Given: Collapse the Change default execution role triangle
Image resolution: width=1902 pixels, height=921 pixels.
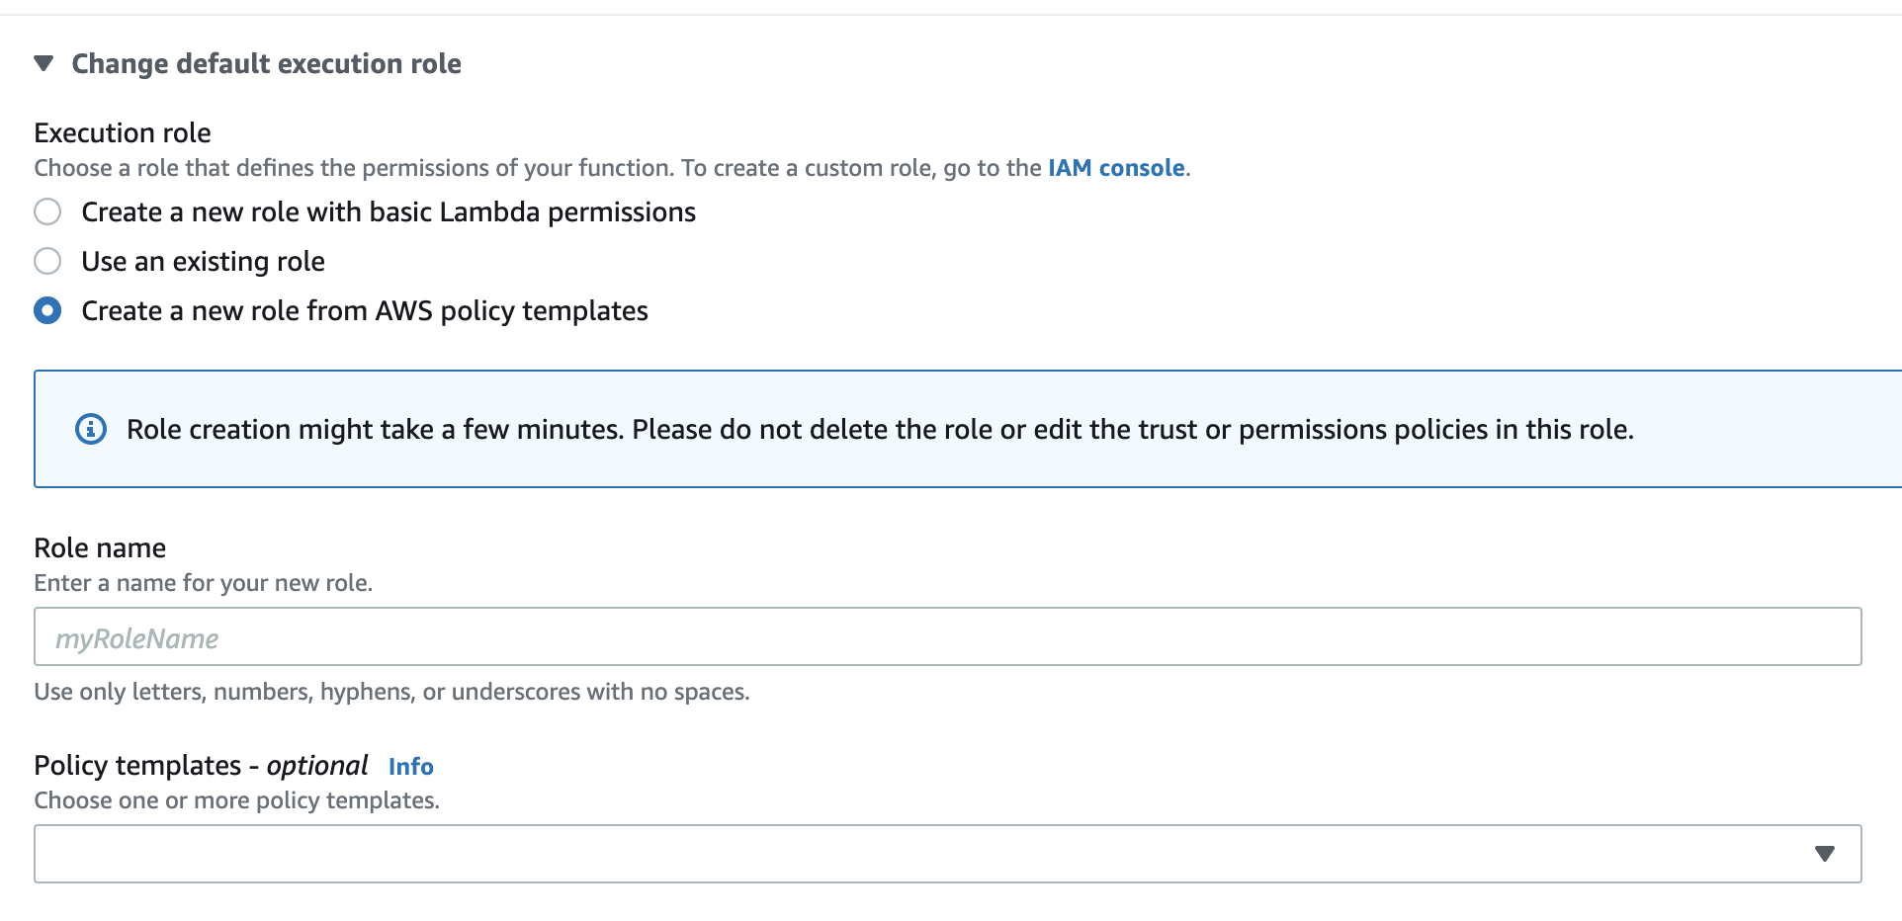Looking at the screenshot, I should [x=43, y=64].
